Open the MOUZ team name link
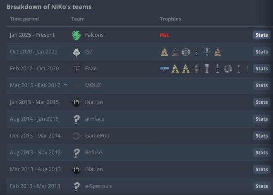273x195 pixels. click(93, 85)
